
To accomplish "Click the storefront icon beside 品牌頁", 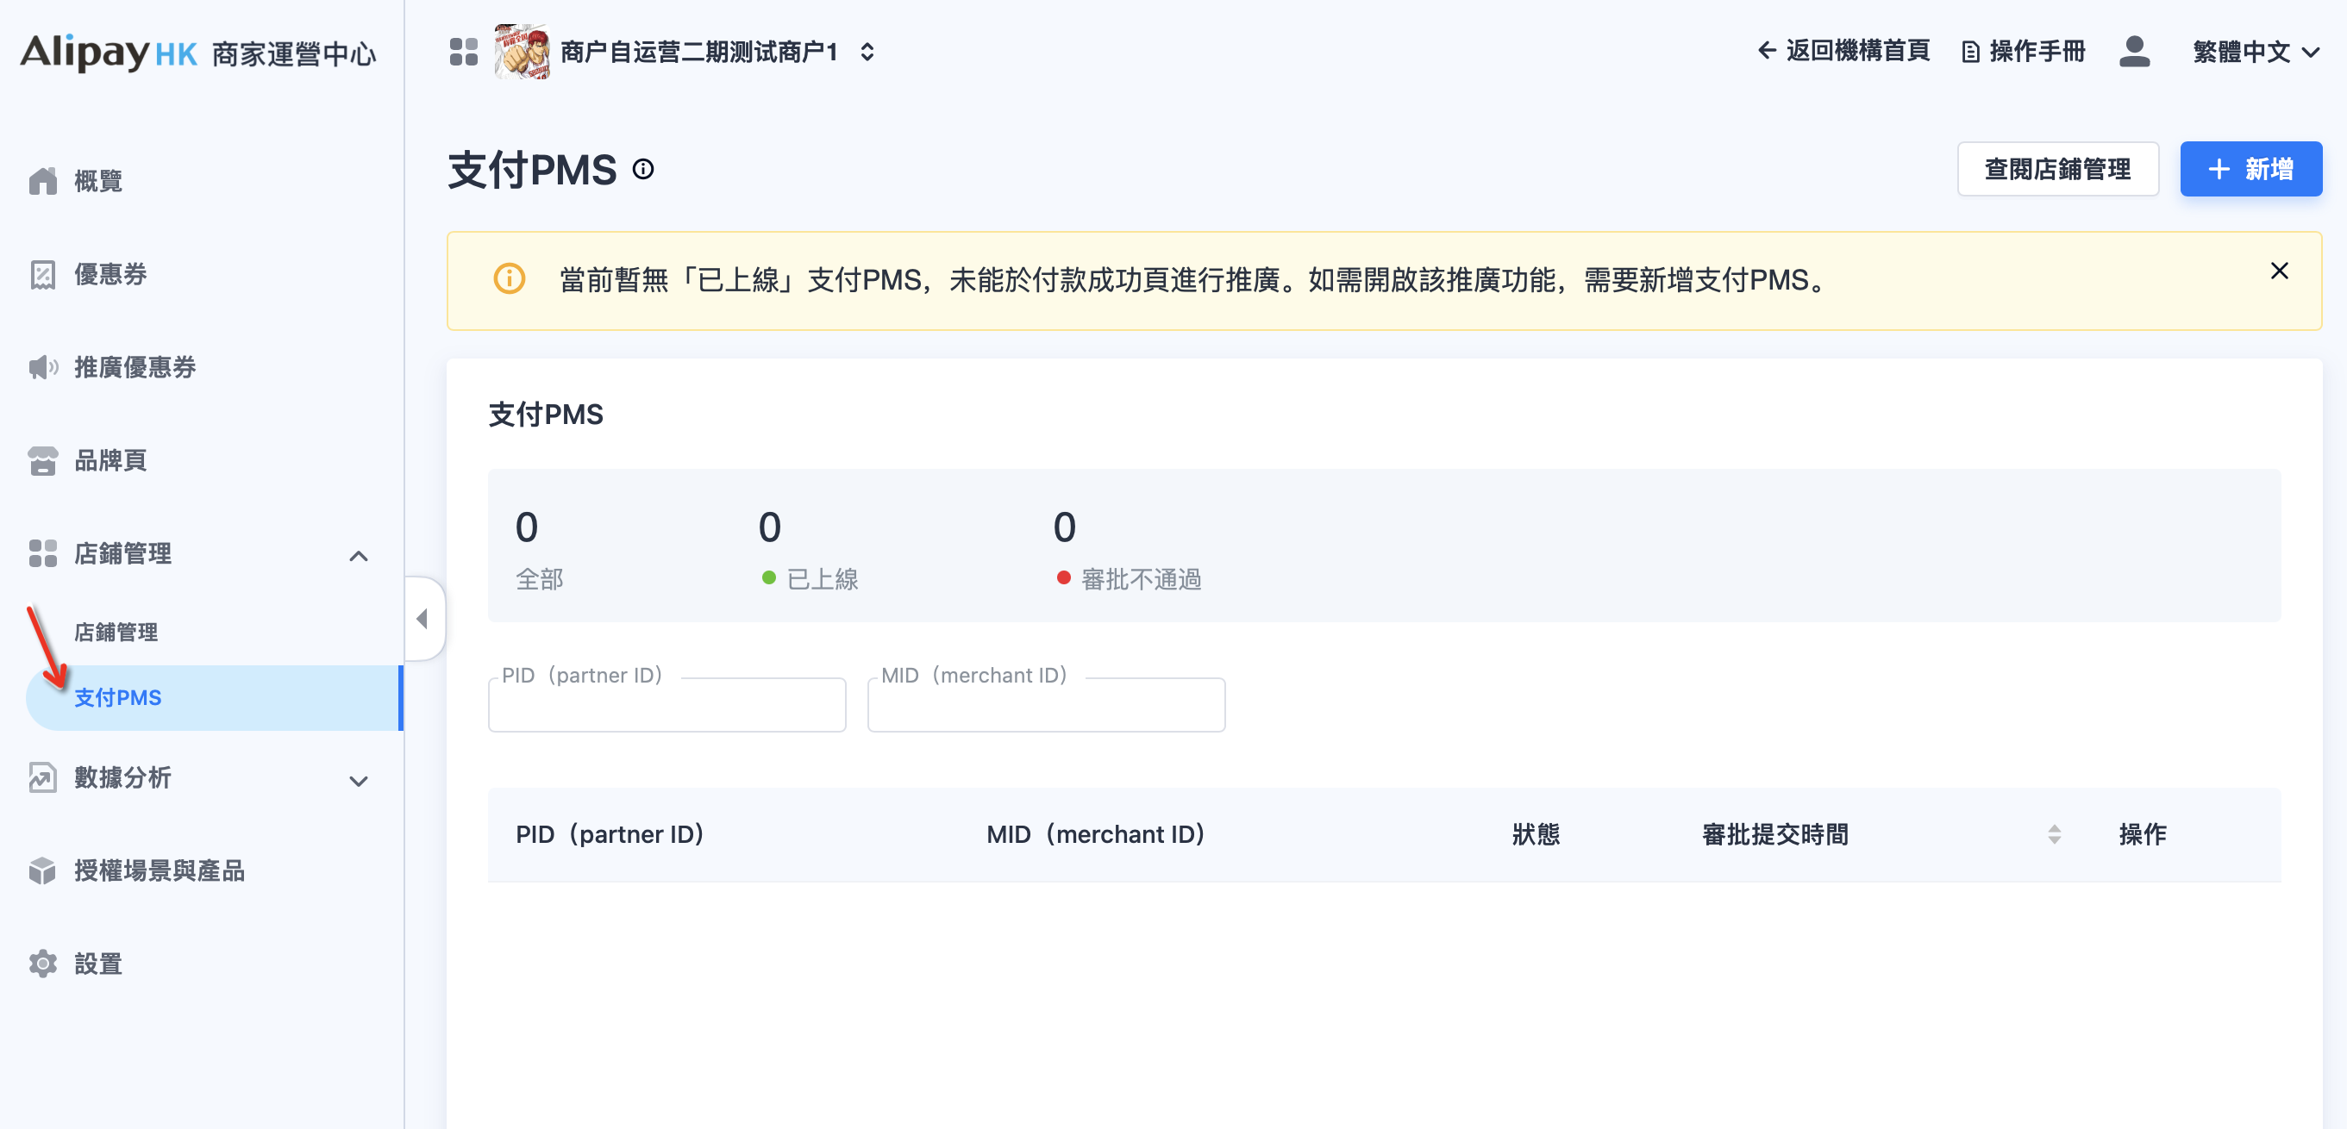I will click(x=43, y=461).
